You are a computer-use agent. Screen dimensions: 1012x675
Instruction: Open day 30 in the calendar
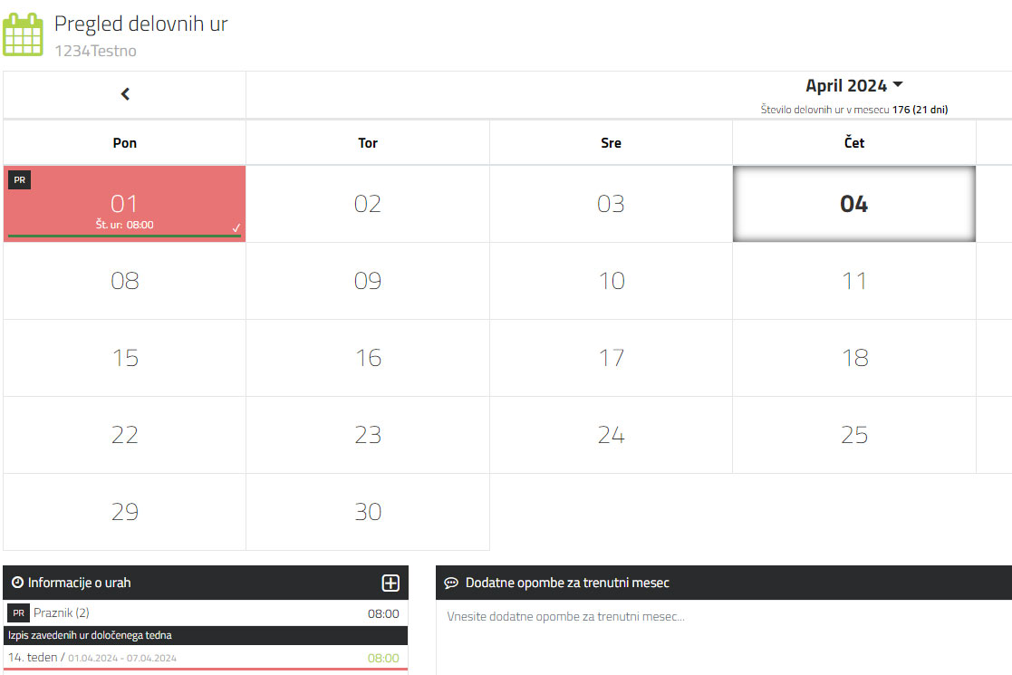click(368, 512)
